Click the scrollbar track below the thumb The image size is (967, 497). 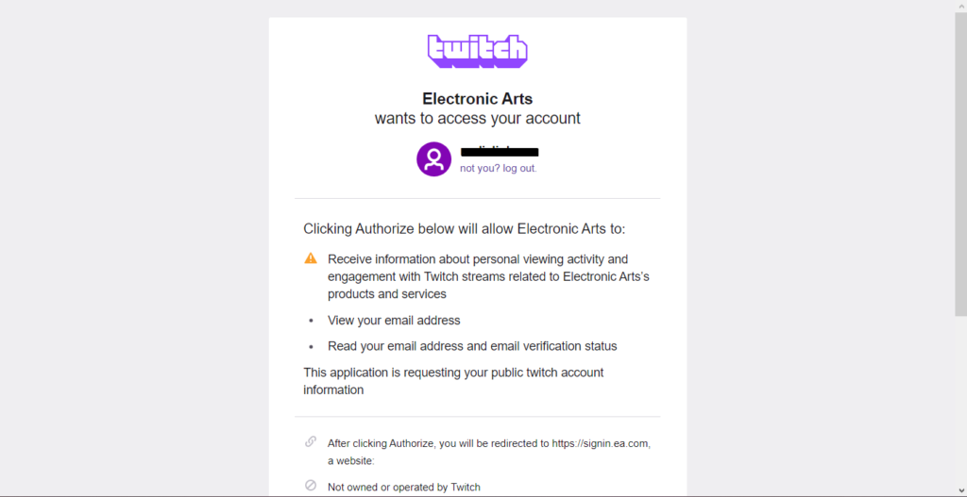pos(959,406)
